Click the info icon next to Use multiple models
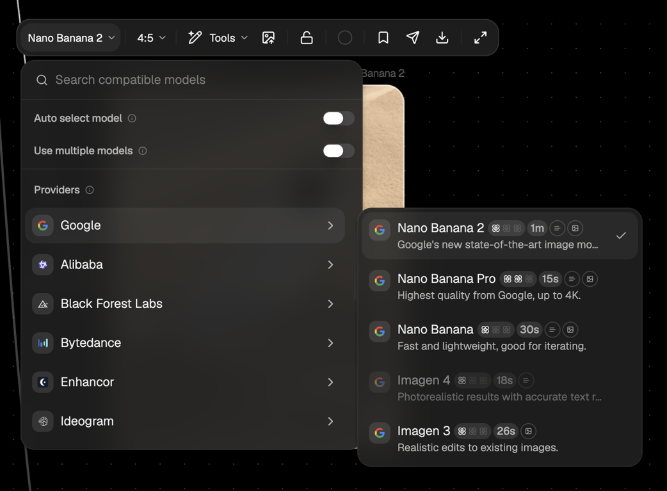Screen dimensions: 667x491 click(143, 150)
